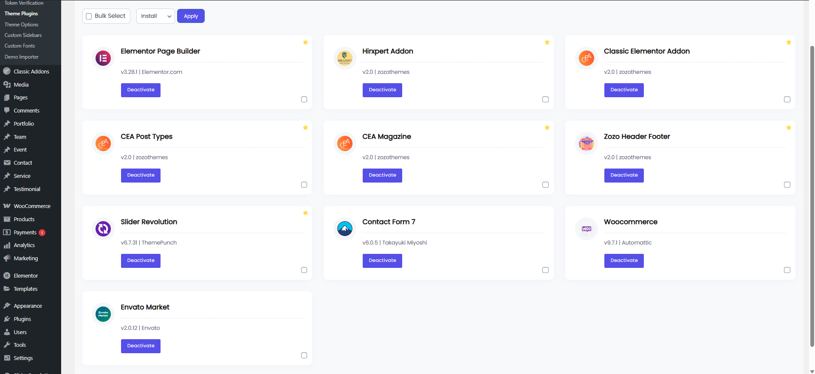Click the Settings icon in sidebar
815x374 pixels.
tap(7, 358)
